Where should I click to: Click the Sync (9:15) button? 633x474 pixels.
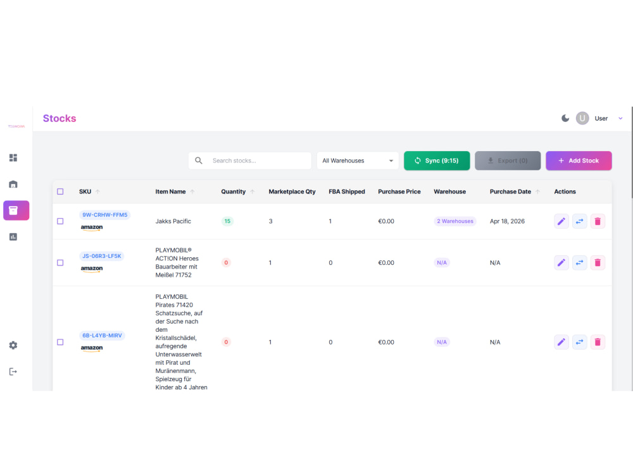tap(437, 161)
